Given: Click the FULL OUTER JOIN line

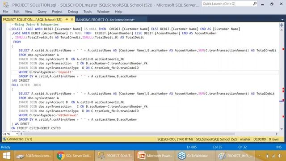Looking at the screenshot, I should 26,85.
